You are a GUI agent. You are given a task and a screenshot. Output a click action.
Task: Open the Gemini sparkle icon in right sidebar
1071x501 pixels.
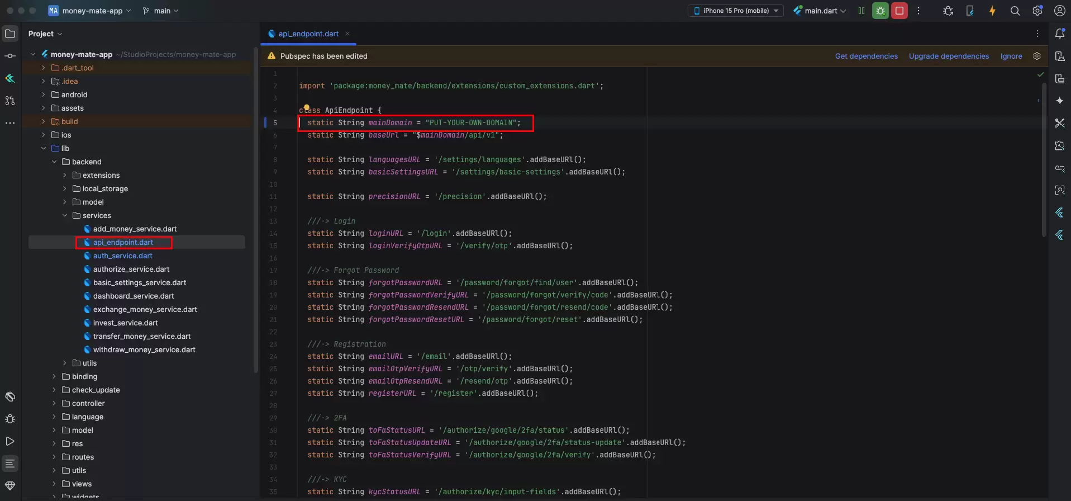pos(1060,101)
